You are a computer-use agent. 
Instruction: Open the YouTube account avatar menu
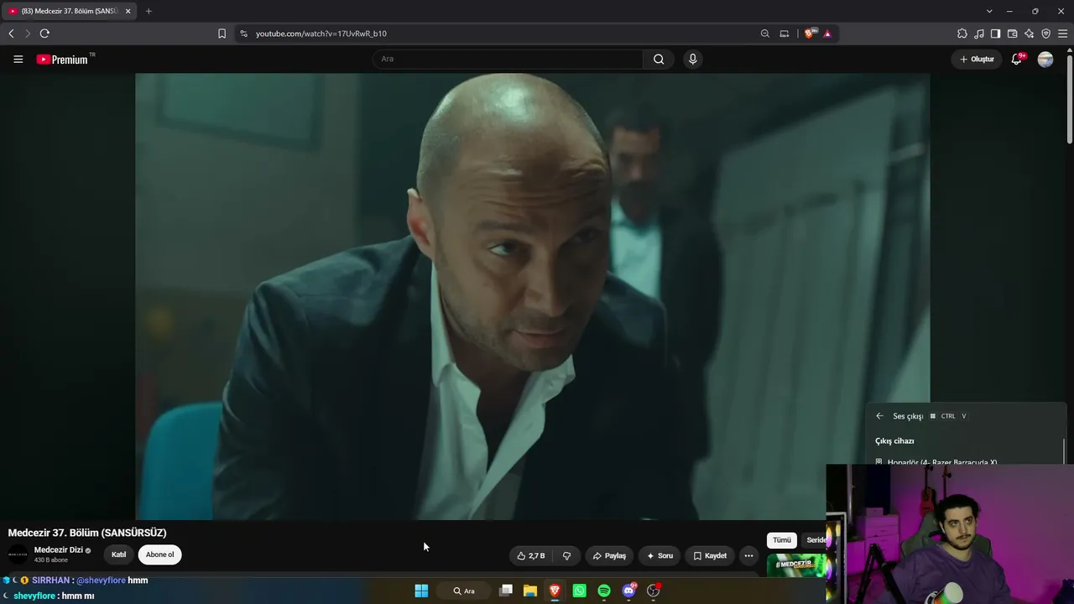[1045, 60]
